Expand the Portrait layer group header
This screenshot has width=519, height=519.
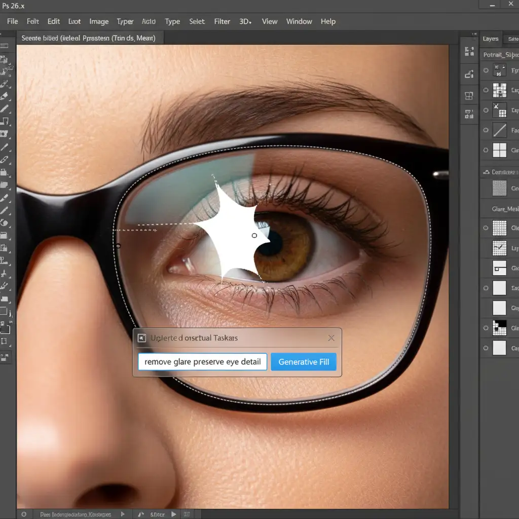pyautogui.click(x=499, y=54)
